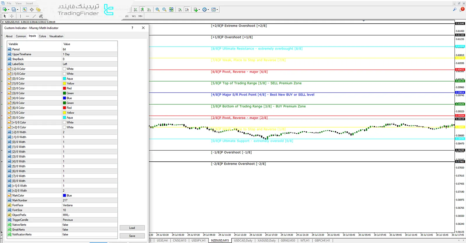Toggle the Chart Shift button
Viewport: 466px width, 243px height.
pos(187,10)
